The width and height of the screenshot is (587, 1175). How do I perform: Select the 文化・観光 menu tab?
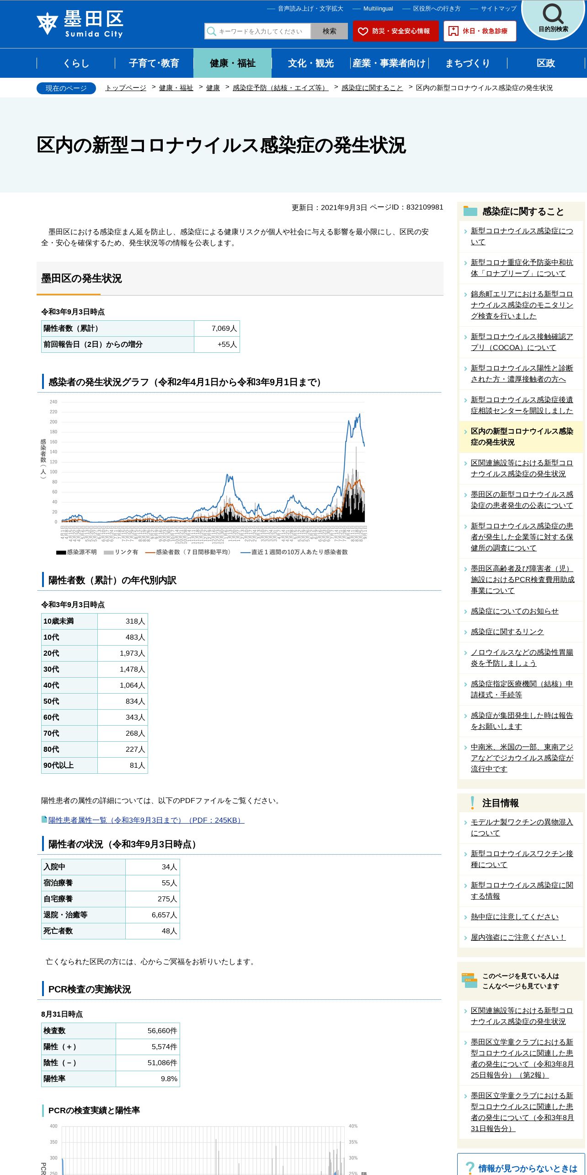311,63
